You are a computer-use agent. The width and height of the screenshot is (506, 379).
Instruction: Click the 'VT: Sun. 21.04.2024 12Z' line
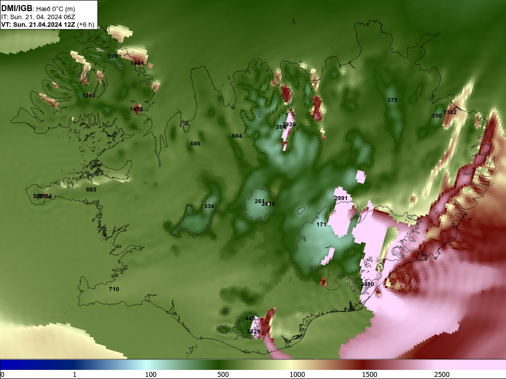38,25
